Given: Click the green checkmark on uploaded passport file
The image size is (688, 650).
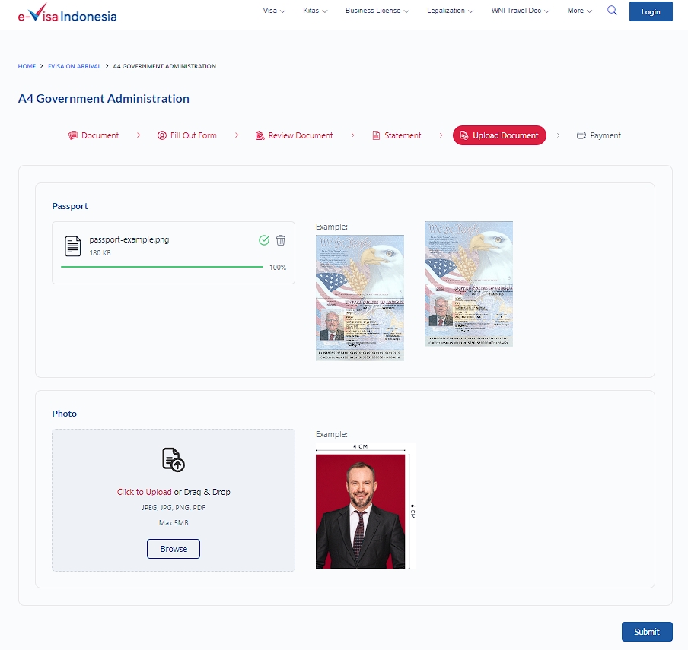Looking at the screenshot, I should 264,240.
